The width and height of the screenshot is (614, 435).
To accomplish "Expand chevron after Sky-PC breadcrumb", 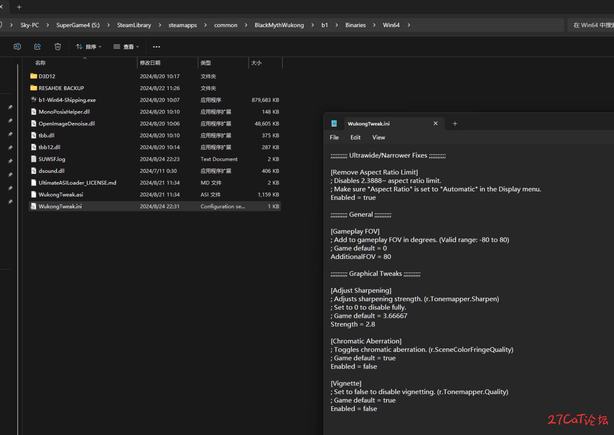I will 47,25.
